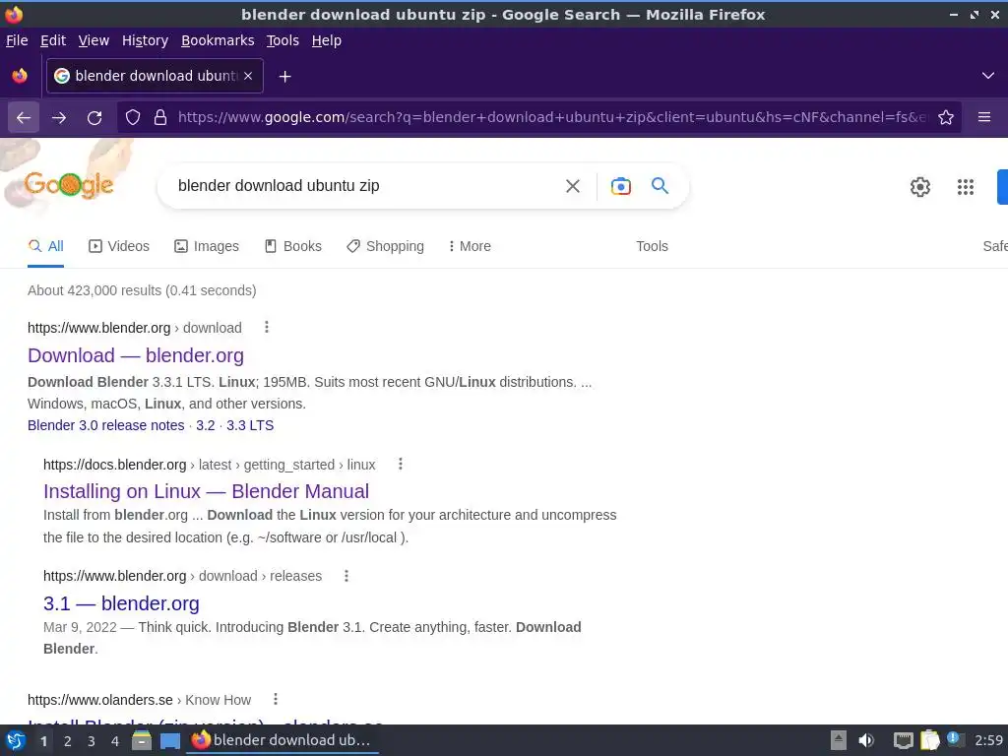Screen dimensions: 1008x756
Task: Open clipboard manager tray icon
Action: pos(929,740)
